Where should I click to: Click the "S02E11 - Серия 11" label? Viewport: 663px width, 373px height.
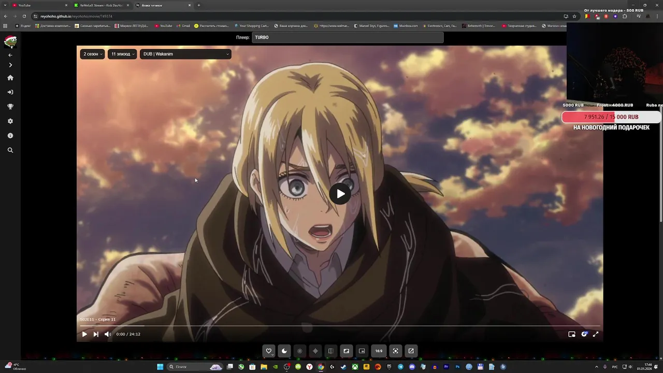[x=98, y=319]
